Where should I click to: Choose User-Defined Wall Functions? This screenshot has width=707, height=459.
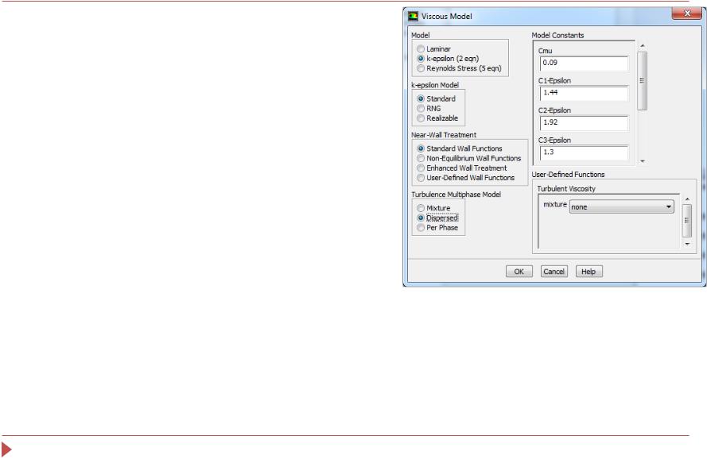click(x=421, y=178)
